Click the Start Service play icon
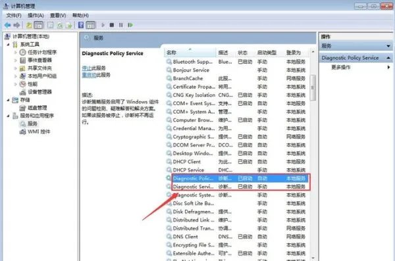The width and height of the screenshot is (395, 261). (103, 25)
